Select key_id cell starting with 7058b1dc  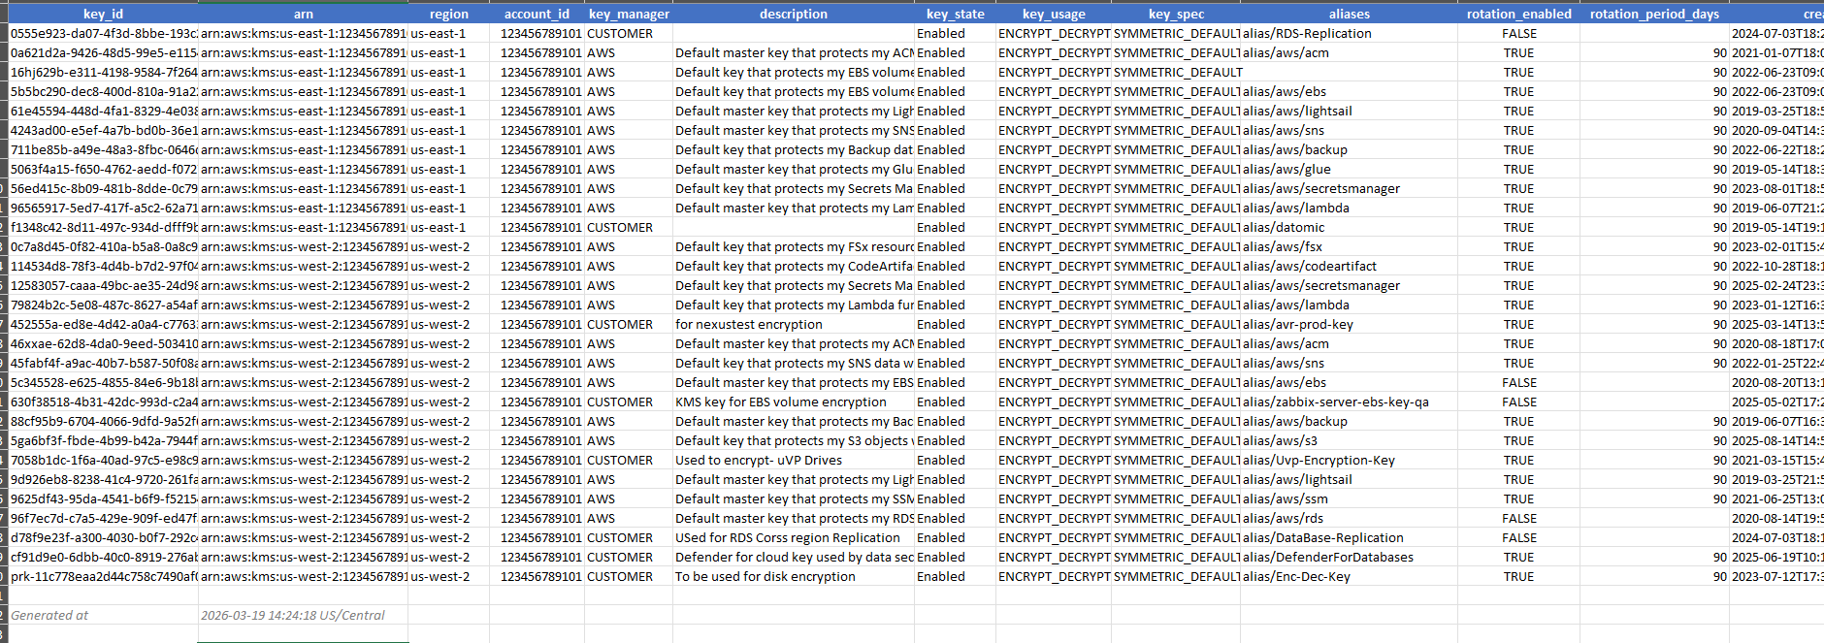pos(103,460)
